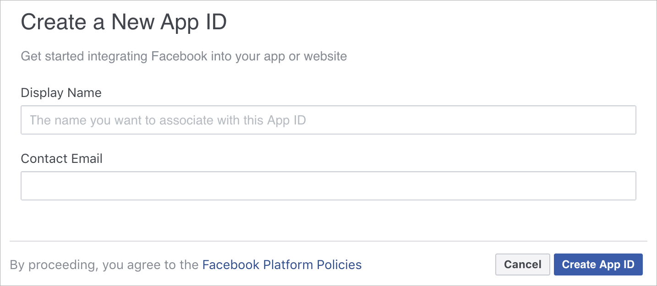This screenshot has height=286, width=657.
Task: Click the "Create a New App ID" heading
Action: tap(124, 22)
